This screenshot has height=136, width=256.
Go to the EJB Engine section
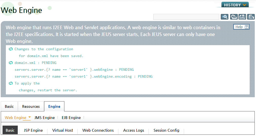click(71, 117)
